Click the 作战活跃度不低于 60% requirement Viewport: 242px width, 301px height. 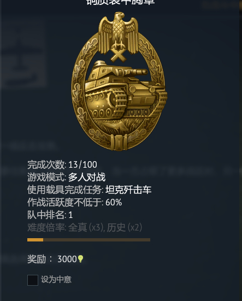74,202
